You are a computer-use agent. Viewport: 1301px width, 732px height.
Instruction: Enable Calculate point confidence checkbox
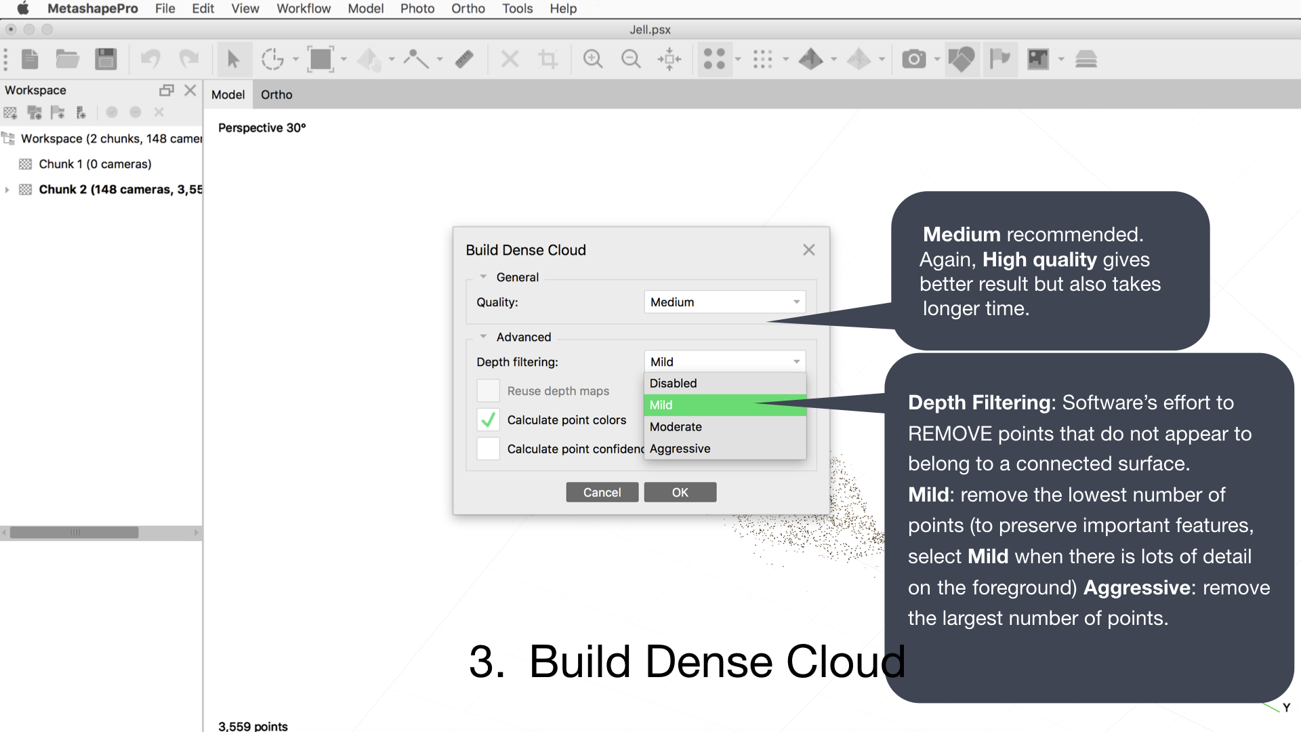click(488, 449)
